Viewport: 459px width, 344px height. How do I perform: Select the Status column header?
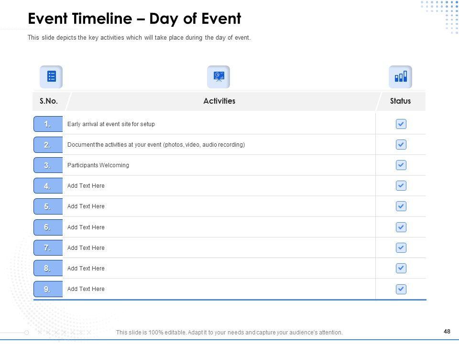400,101
